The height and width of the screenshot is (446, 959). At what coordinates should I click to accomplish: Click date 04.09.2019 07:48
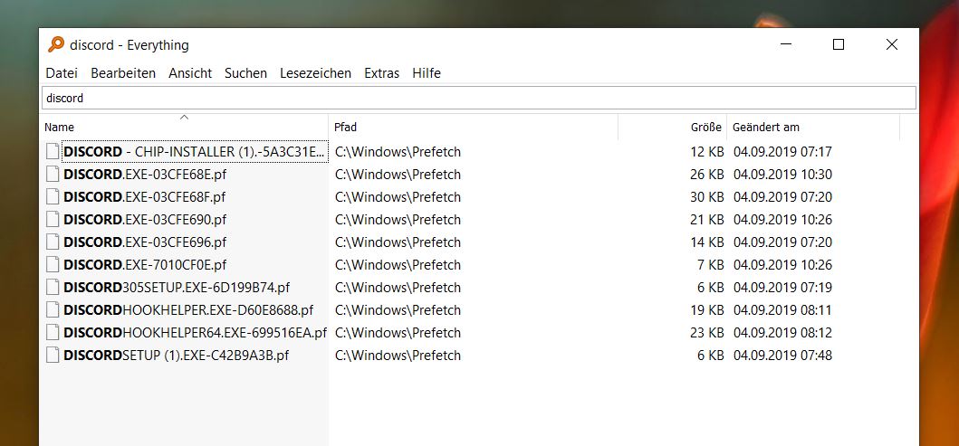[x=782, y=355]
